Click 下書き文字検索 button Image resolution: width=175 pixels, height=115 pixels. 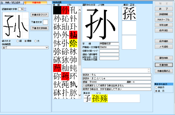39,28
